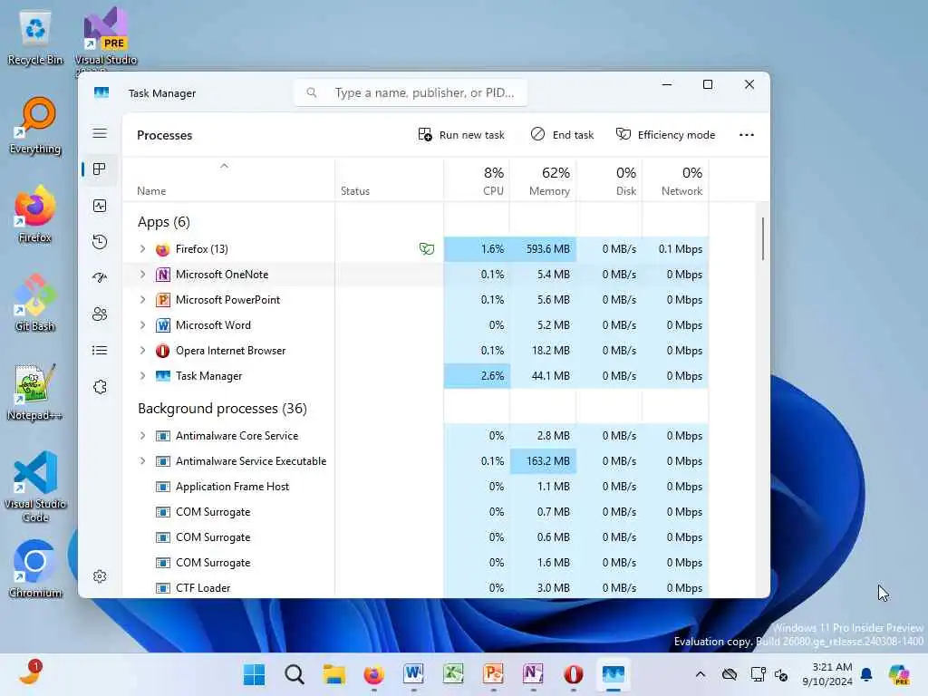Expand the Microsoft Word process row
The image size is (928, 696).
[142, 325]
